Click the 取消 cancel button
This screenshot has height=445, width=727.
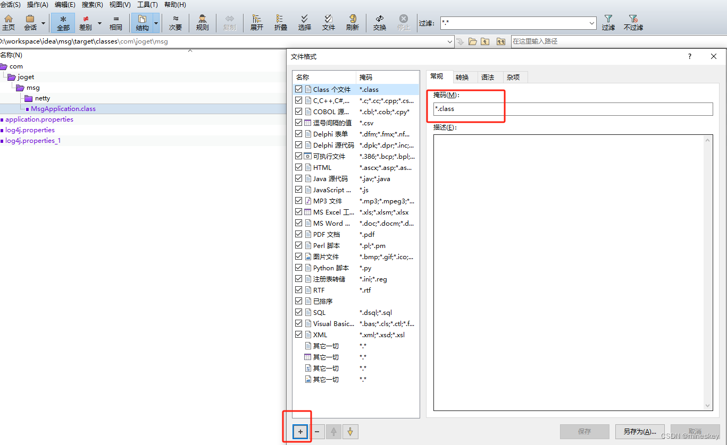(695, 431)
